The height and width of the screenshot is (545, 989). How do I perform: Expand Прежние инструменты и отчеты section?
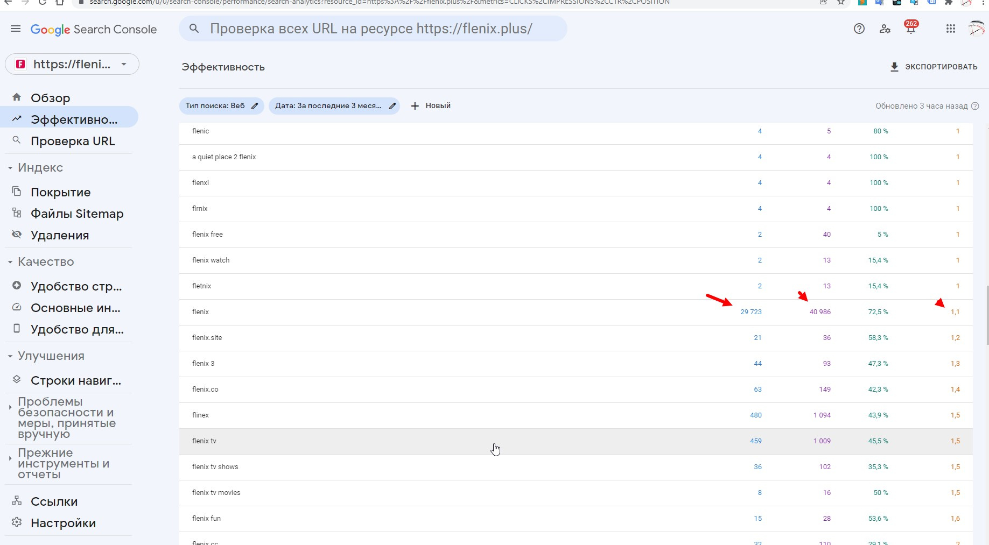(x=10, y=458)
